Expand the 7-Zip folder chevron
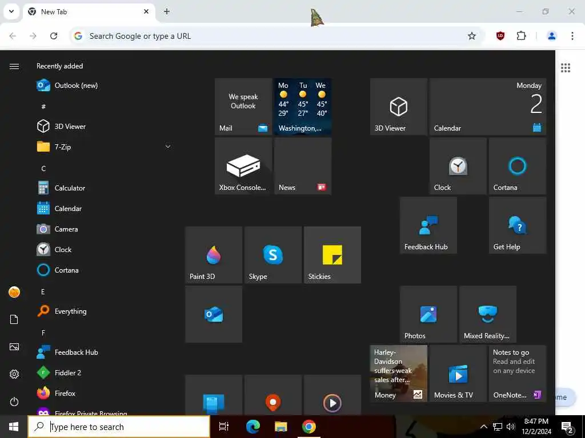This screenshot has height=438, width=585. [168, 147]
